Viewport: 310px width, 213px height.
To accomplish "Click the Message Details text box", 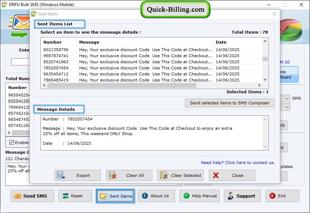I will point(154,133).
